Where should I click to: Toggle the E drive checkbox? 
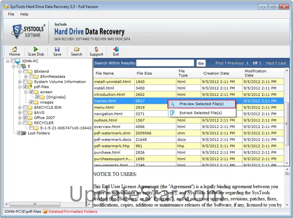coord(19,66)
